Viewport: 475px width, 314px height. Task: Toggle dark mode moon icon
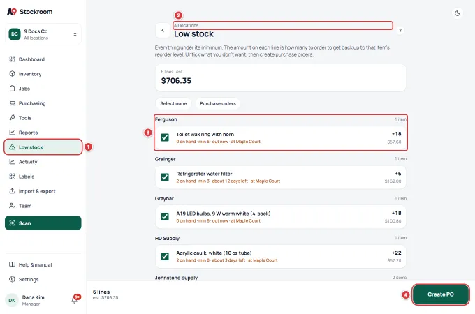pyautogui.click(x=458, y=13)
